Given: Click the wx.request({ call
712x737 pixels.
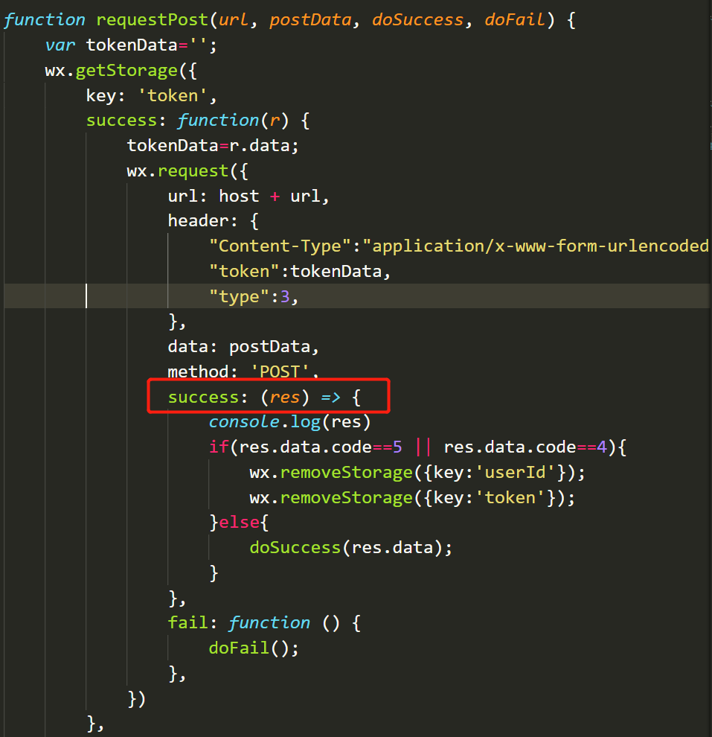Looking at the screenshot, I should 187,171.
